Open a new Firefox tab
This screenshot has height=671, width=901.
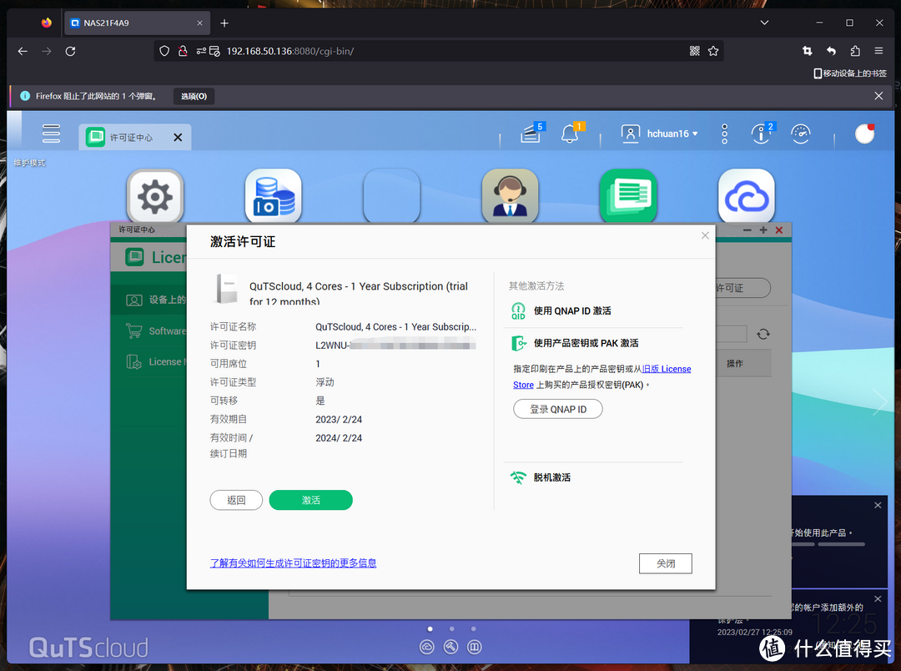click(x=224, y=23)
